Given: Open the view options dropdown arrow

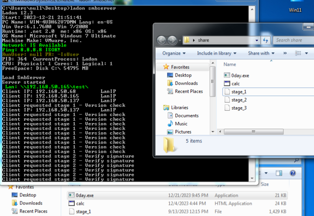Looking at the screenshot, I should 306,53.
